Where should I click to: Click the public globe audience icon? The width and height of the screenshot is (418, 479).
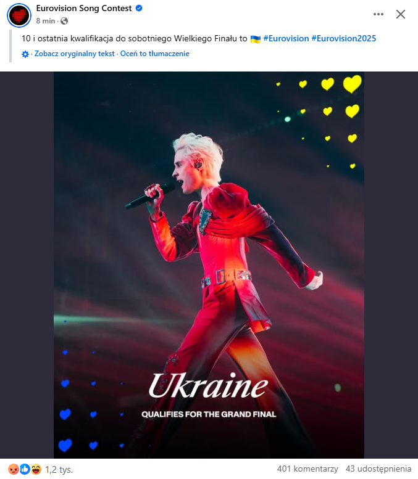point(64,21)
